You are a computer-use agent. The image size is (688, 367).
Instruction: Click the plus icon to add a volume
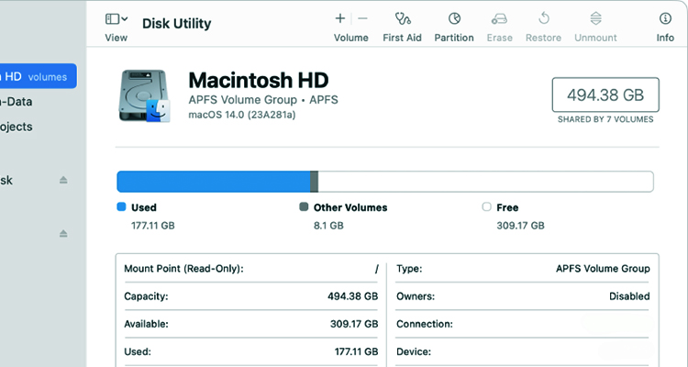340,18
